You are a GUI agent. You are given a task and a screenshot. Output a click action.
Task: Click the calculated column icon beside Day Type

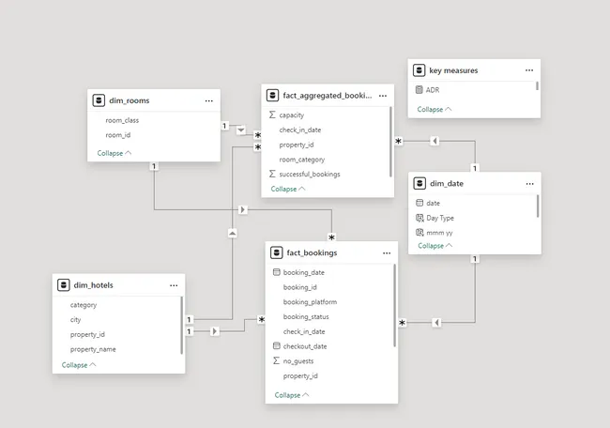point(419,218)
